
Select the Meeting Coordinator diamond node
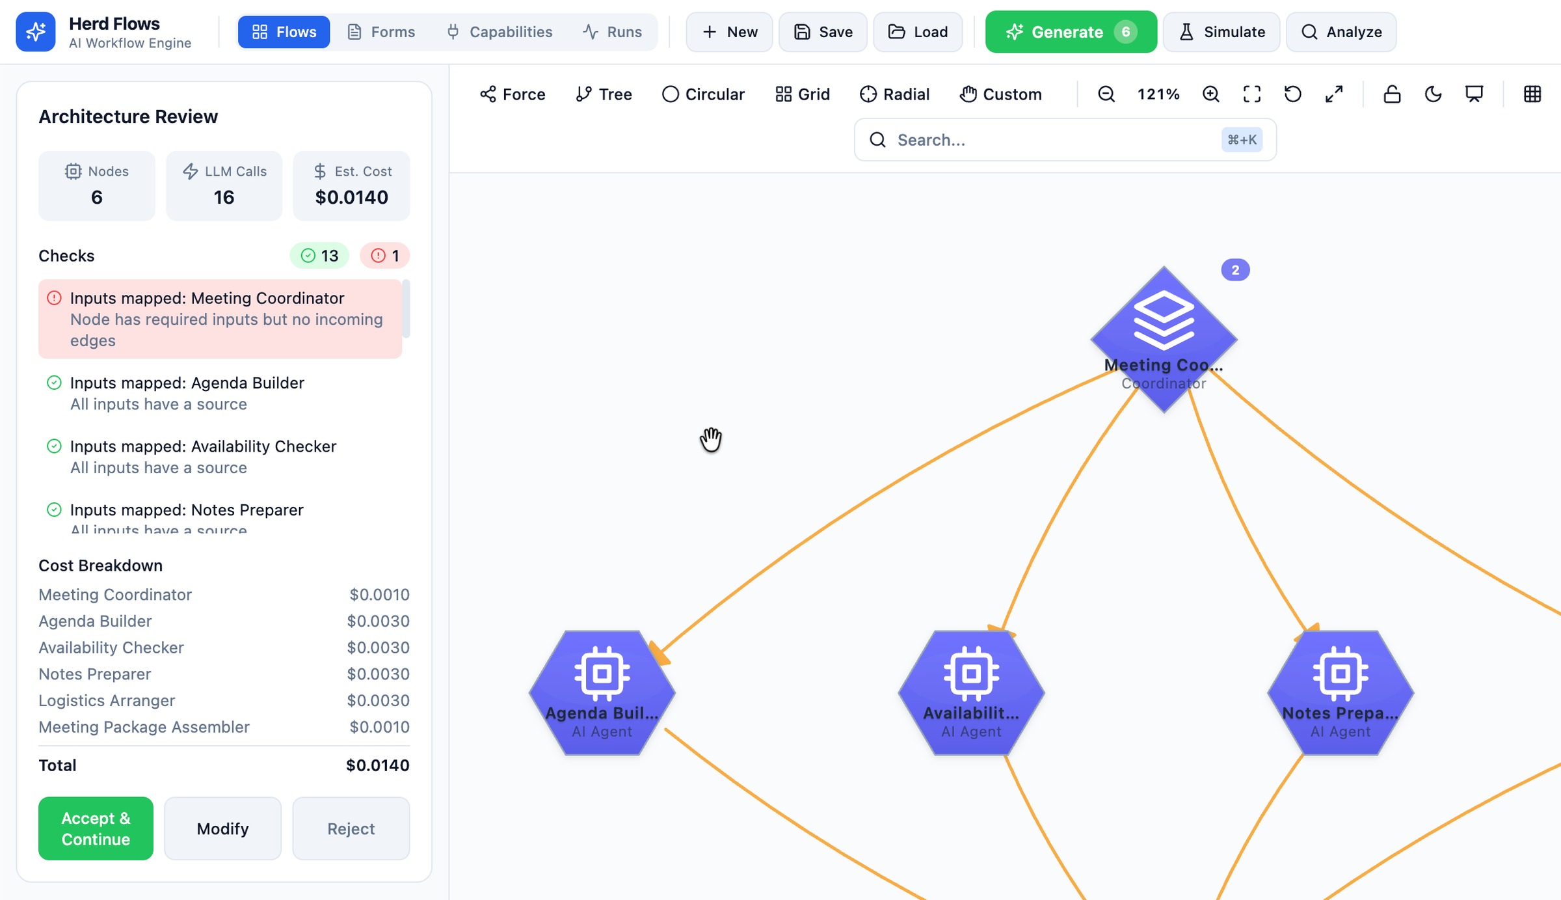[x=1164, y=339]
